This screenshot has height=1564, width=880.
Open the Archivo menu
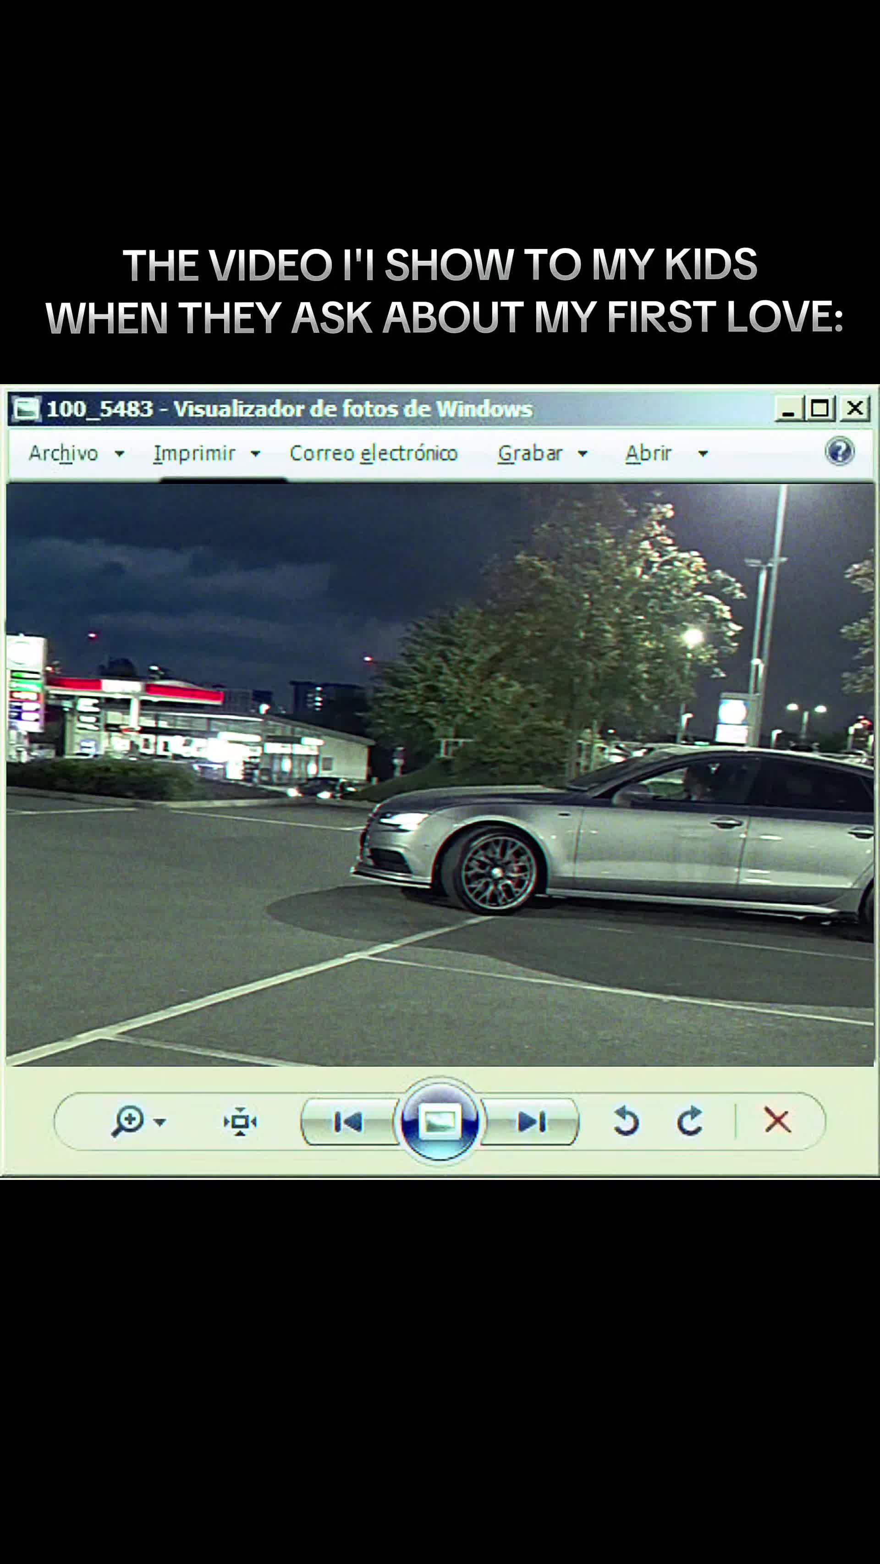[x=63, y=453]
